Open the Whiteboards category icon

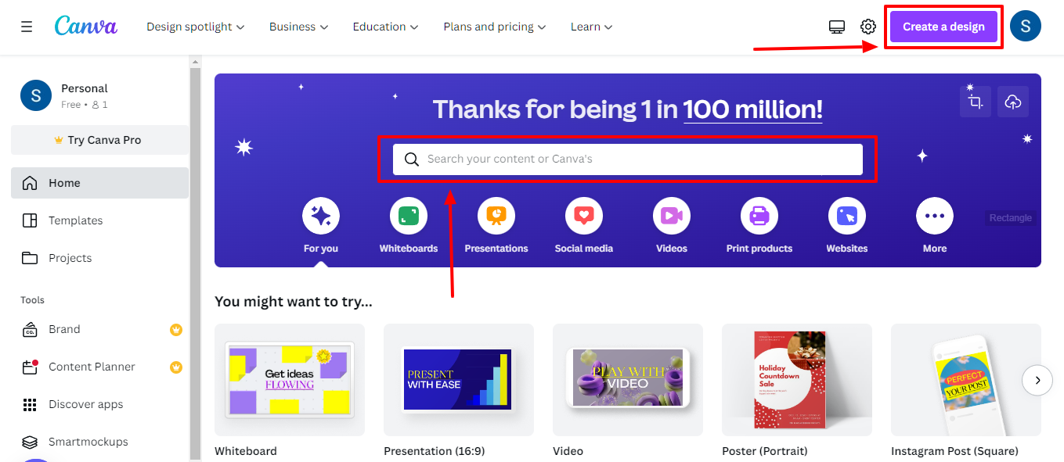pos(409,216)
